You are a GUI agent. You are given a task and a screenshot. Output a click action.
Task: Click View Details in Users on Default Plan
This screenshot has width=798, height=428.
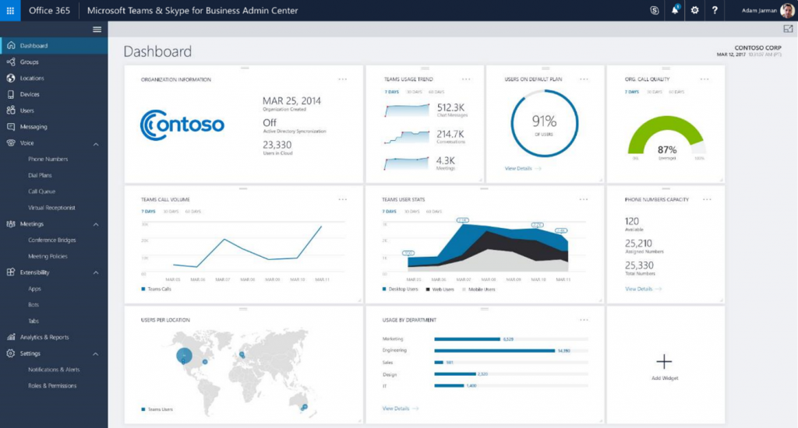523,168
